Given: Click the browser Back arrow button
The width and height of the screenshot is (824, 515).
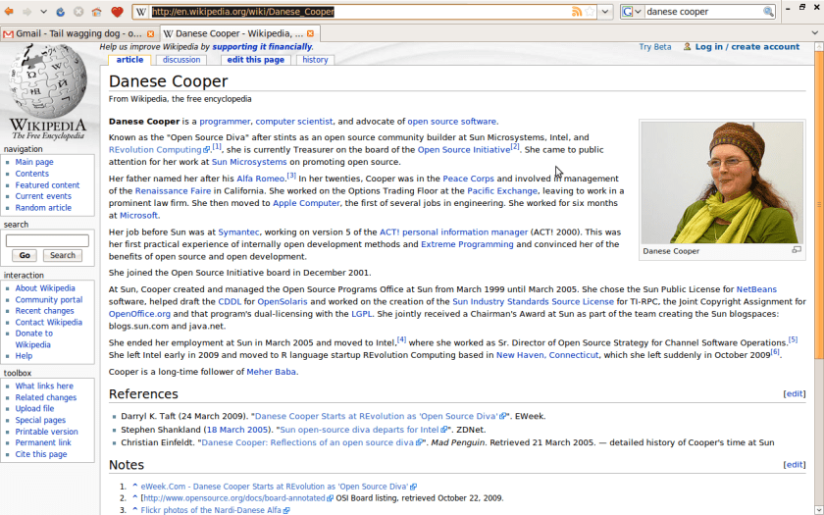Looking at the screenshot, I should (x=10, y=12).
